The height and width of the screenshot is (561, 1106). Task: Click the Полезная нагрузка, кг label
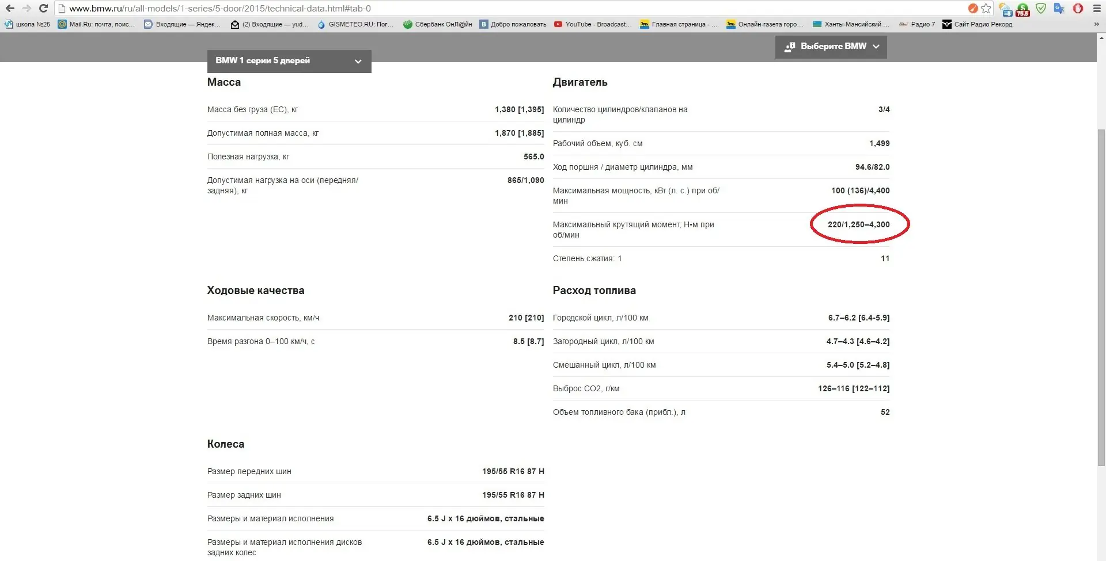[248, 157]
